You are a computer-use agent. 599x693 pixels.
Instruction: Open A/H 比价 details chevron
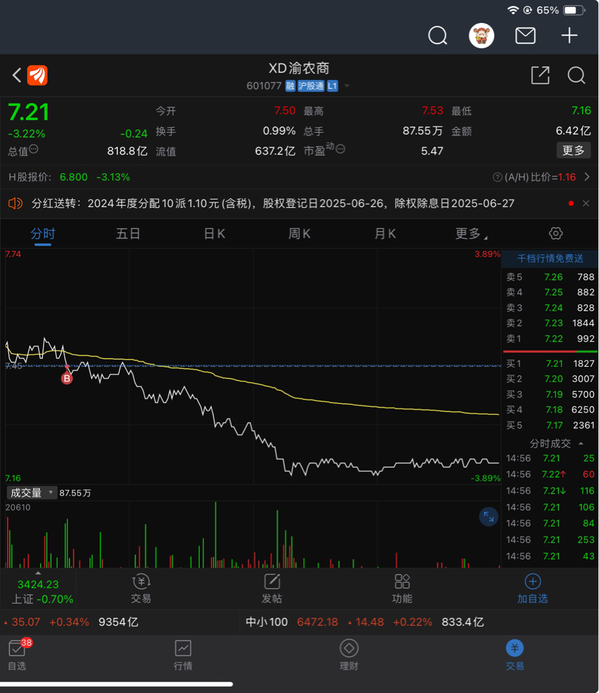click(587, 177)
